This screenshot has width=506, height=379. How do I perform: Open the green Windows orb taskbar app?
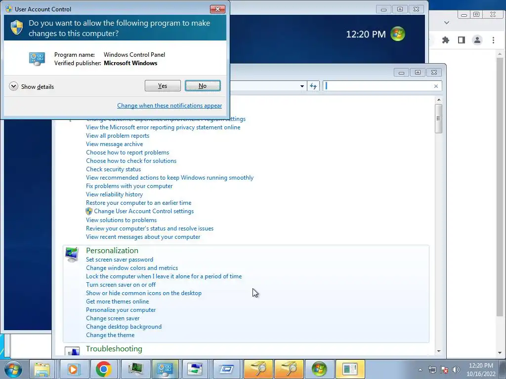(319, 369)
